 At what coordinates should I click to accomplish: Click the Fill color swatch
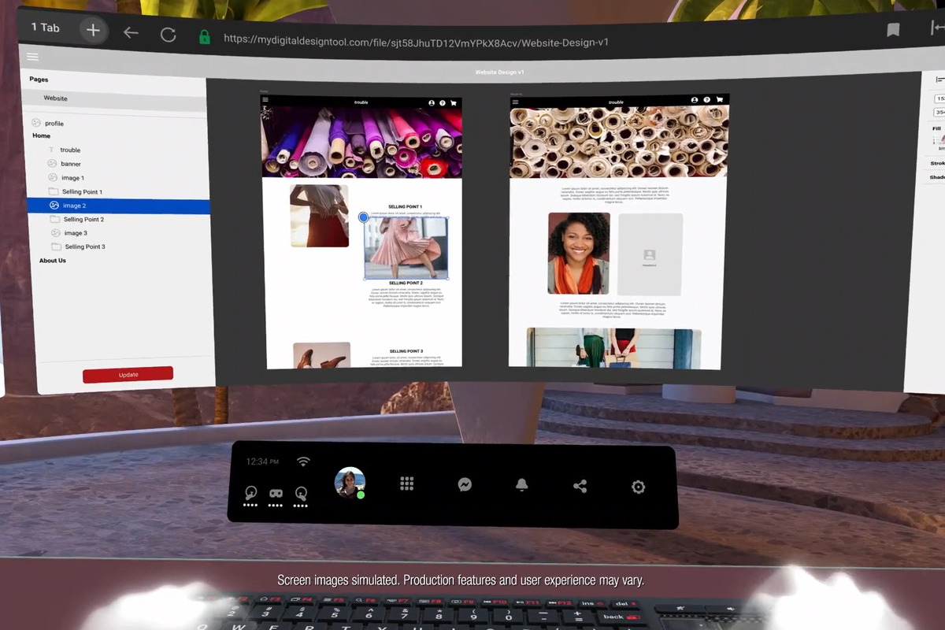[x=939, y=140]
